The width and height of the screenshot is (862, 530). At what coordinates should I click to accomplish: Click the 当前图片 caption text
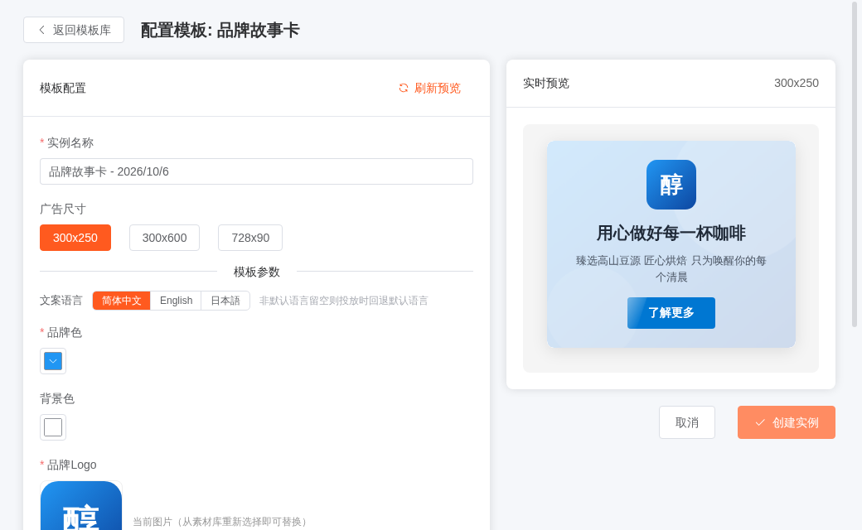point(221,522)
